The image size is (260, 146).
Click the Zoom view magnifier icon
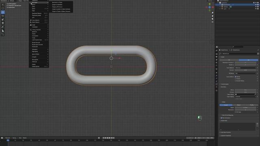[212, 13]
